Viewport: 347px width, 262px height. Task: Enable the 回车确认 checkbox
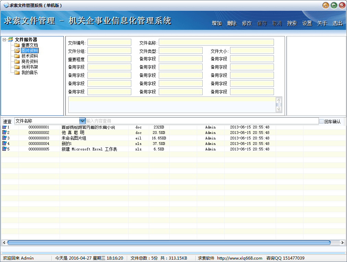tap(321, 121)
